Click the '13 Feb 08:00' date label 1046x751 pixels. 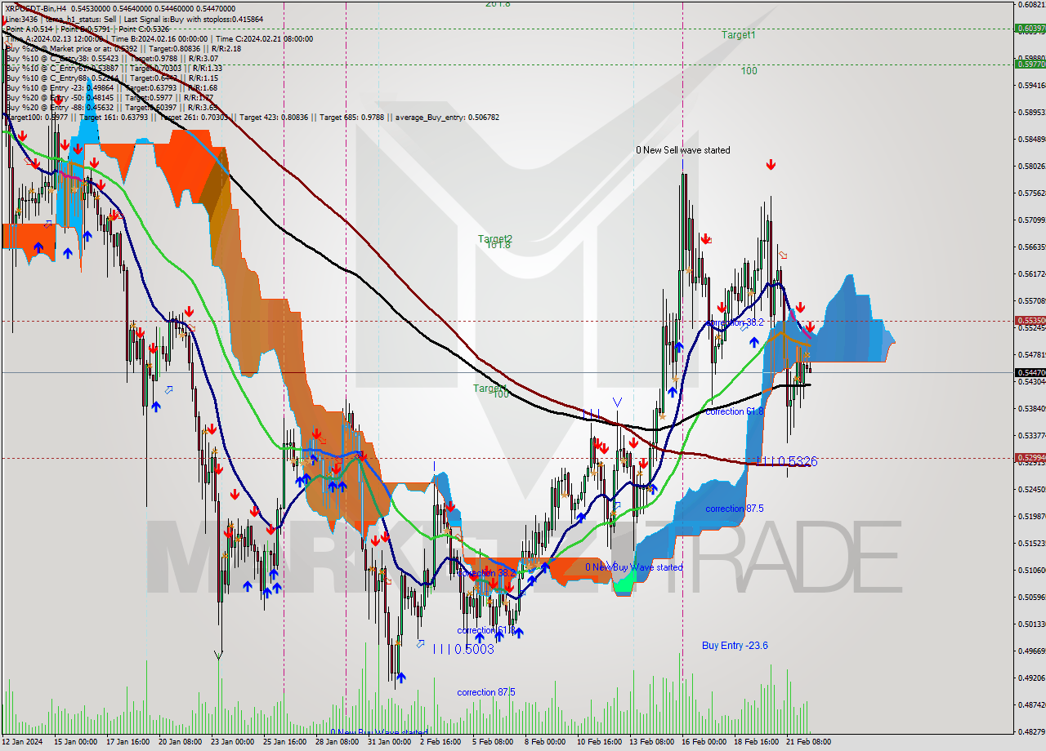coord(651,741)
